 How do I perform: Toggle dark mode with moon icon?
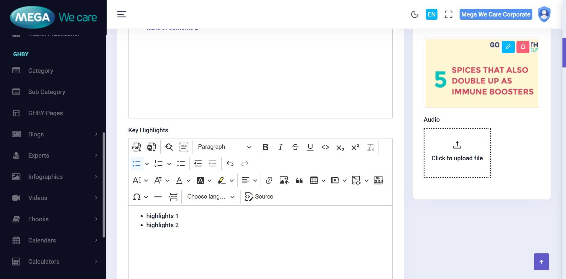414,14
